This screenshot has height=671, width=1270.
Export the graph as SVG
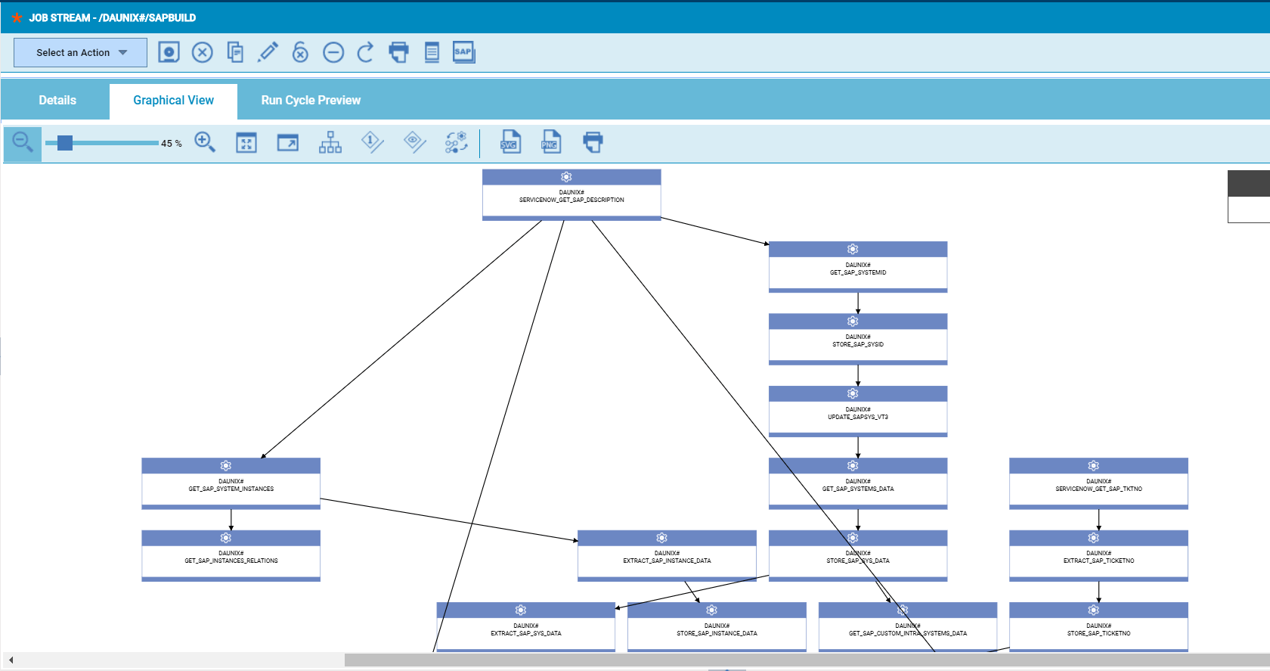pyautogui.click(x=510, y=142)
